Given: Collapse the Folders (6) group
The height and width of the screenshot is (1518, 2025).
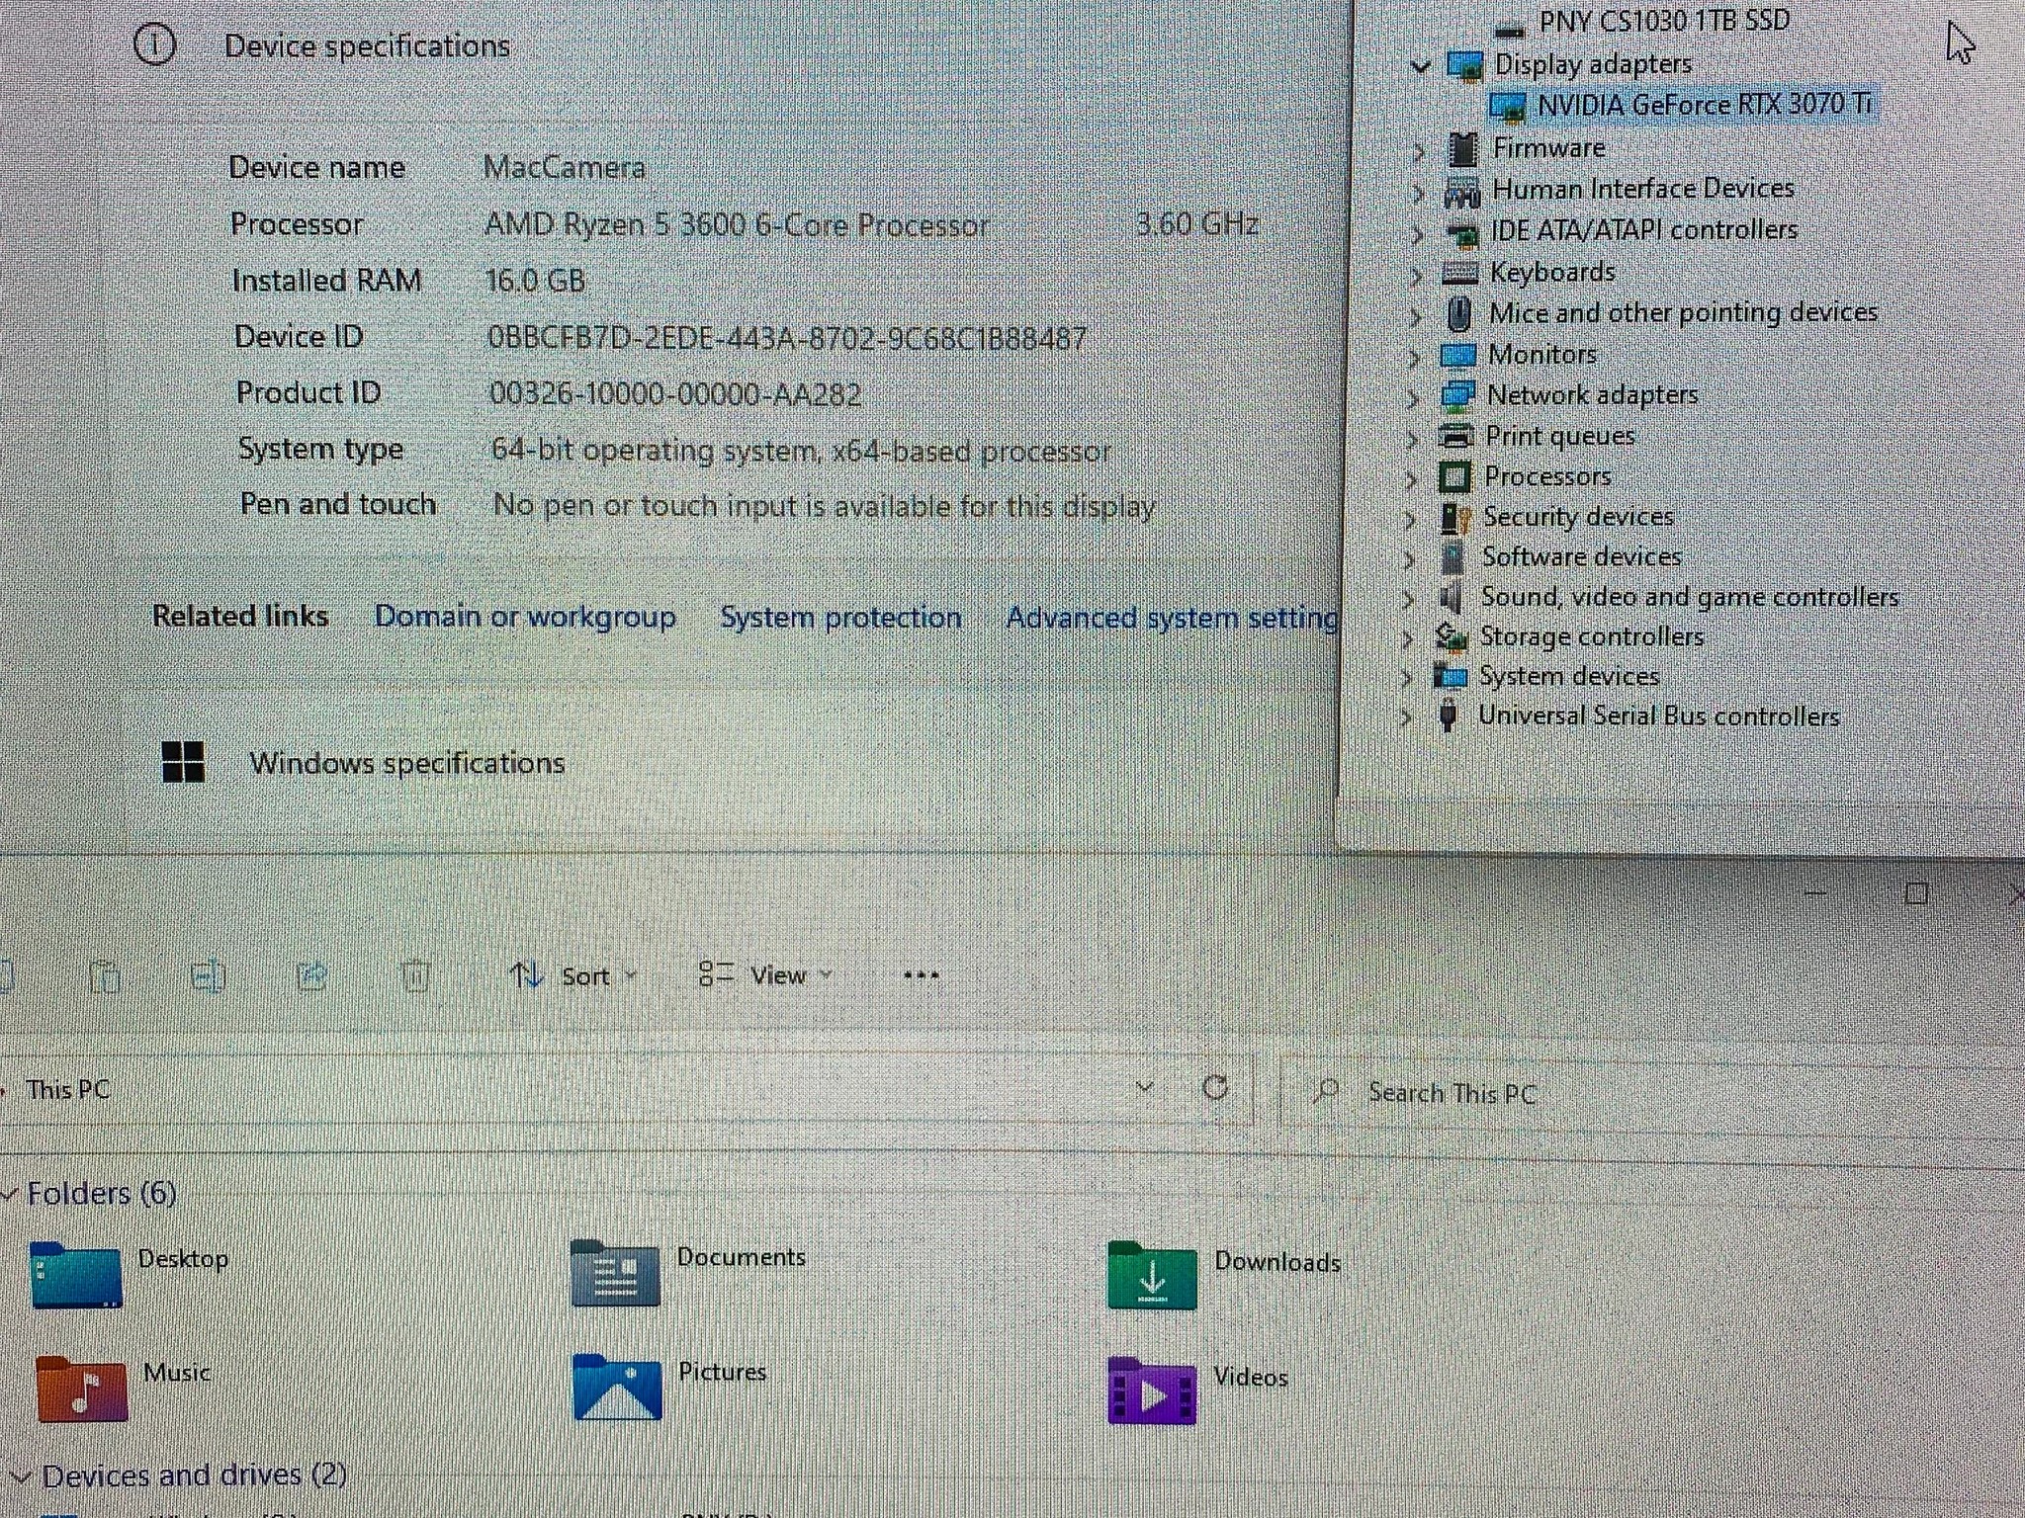Looking at the screenshot, I should tap(10, 1195).
